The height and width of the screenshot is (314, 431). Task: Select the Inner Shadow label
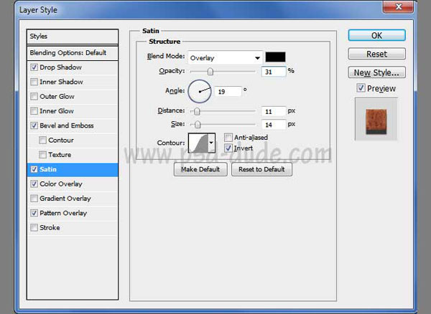pyautogui.click(x=61, y=82)
